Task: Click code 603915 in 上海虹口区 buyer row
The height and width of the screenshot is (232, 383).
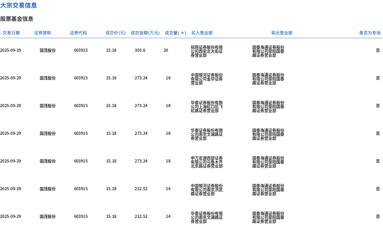Action: tap(81, 106)
